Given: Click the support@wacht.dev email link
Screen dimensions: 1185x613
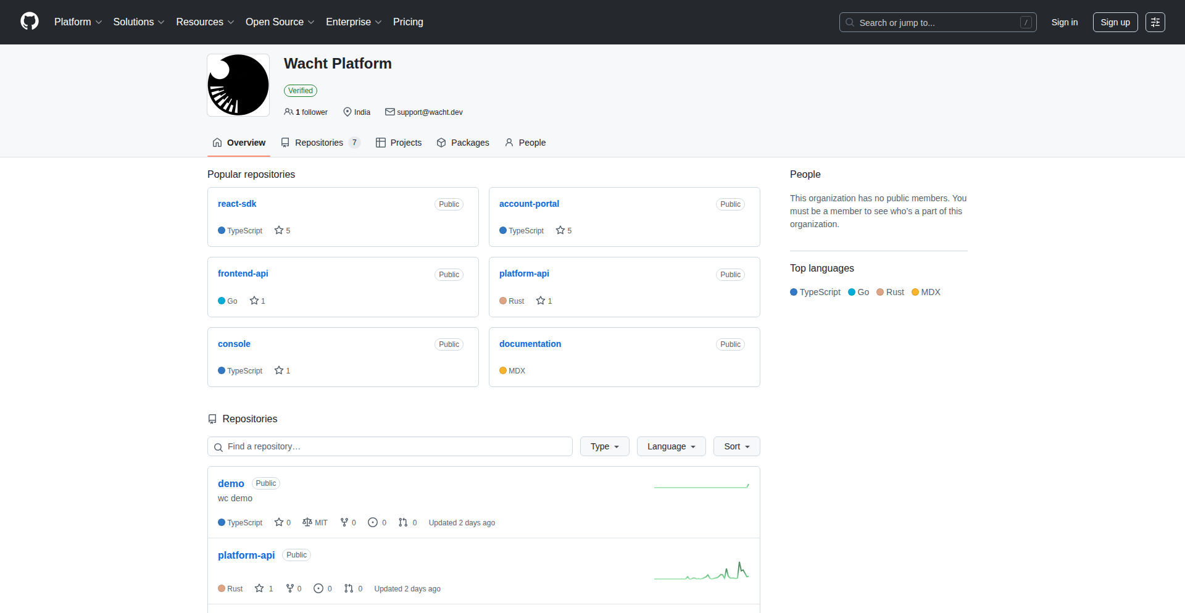Looking at the screenshot, I should click(430, 112).
